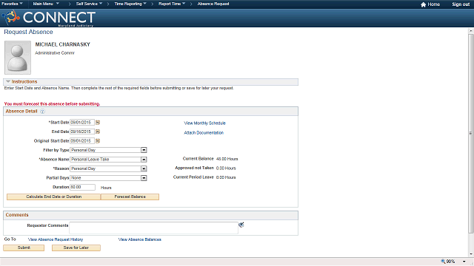Click the Home icon in top bar
The width and height of the screenshot is (474, 266).
tap(423, 4)
